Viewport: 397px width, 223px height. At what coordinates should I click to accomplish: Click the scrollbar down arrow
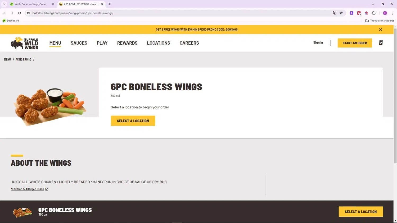click(x=395, y=221)
